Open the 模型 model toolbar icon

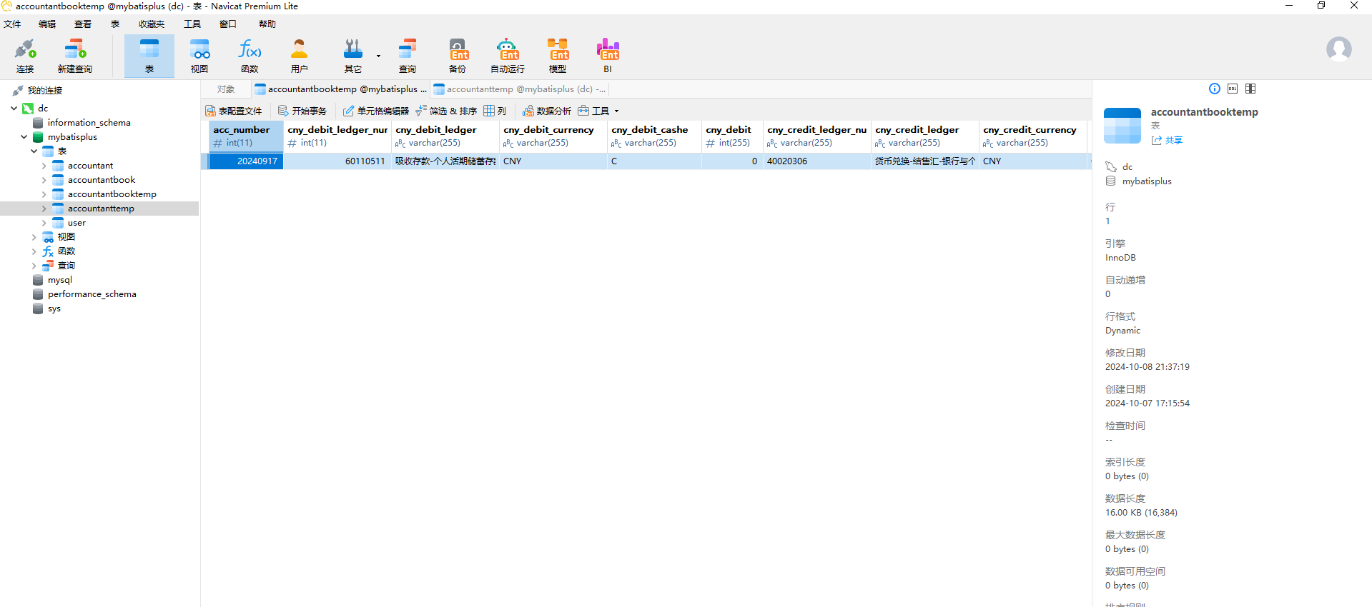[558, 56]
